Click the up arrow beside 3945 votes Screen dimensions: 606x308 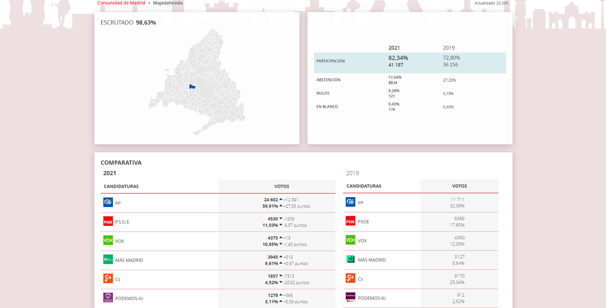pos(281,257)
